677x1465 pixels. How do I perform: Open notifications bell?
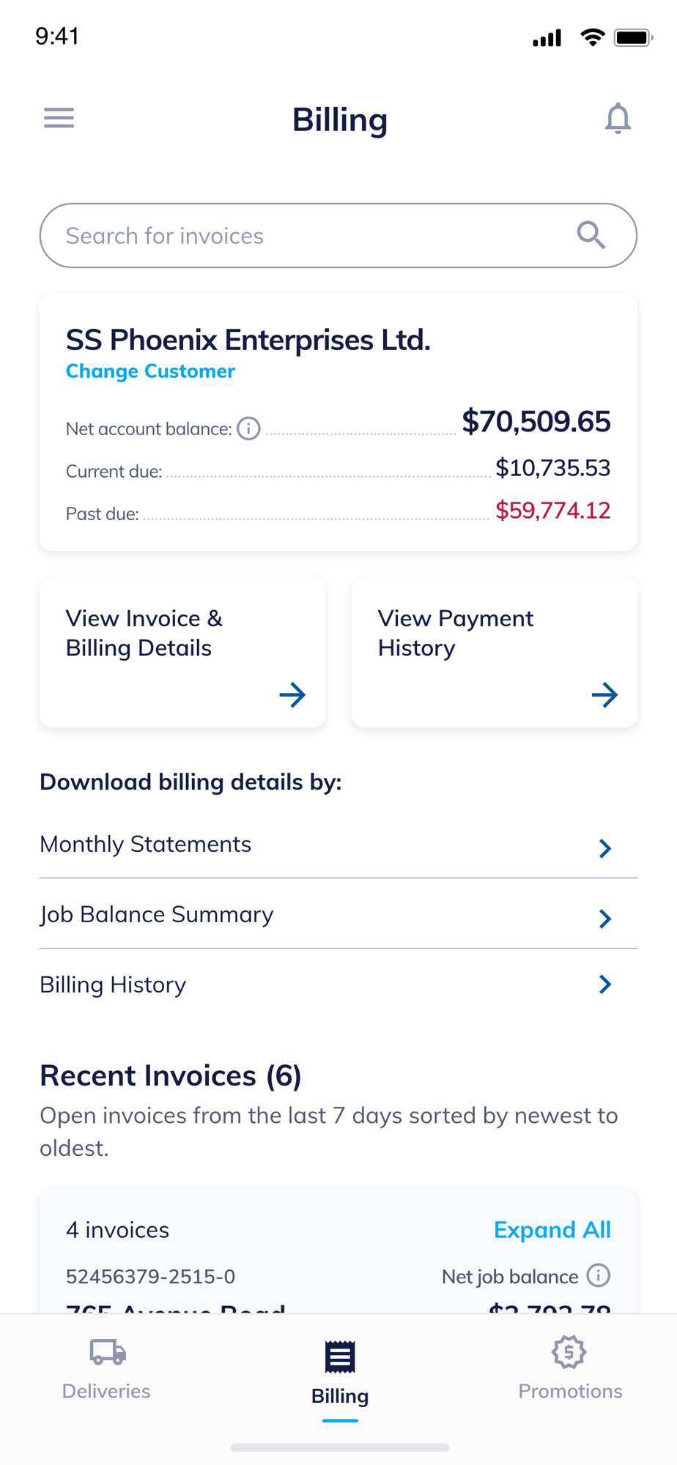pos(618,118)
